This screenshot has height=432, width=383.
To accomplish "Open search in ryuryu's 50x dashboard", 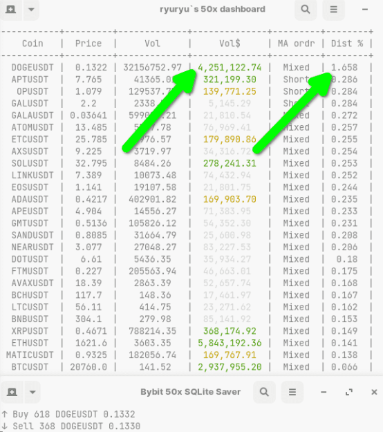I will point(306,10).
